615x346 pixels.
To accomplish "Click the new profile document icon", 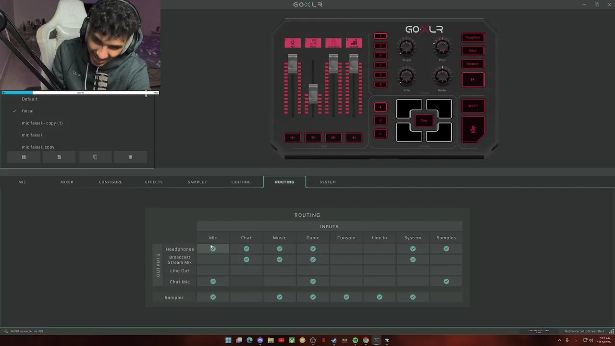I will coord(59,157).
